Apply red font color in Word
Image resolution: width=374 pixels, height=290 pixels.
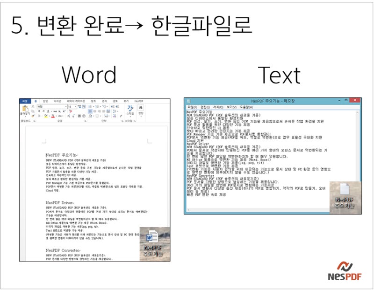coord(53,116)
